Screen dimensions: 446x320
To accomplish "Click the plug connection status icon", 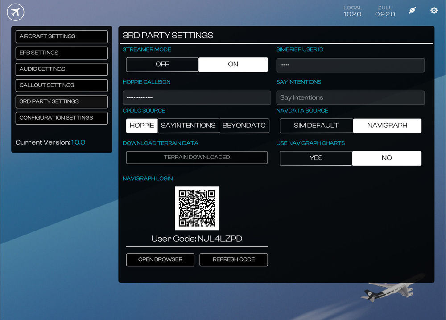I will click(x=412, y=10).
